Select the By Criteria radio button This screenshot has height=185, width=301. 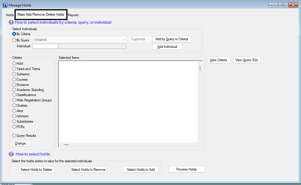click(14, 34)
